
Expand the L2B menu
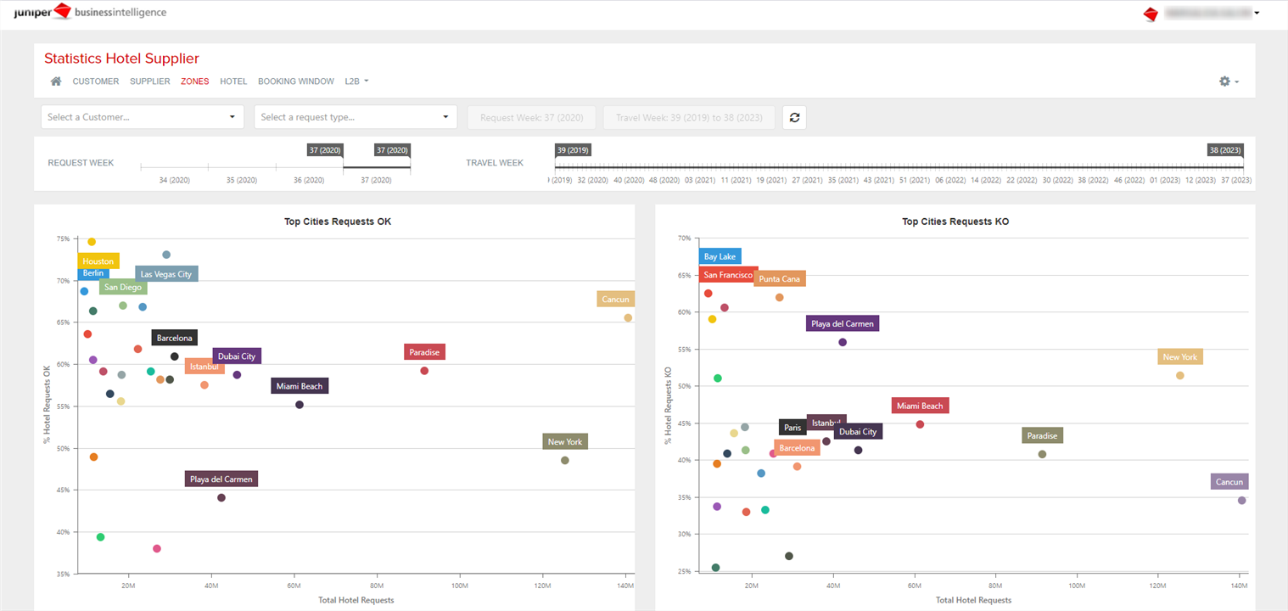(356, 81)
